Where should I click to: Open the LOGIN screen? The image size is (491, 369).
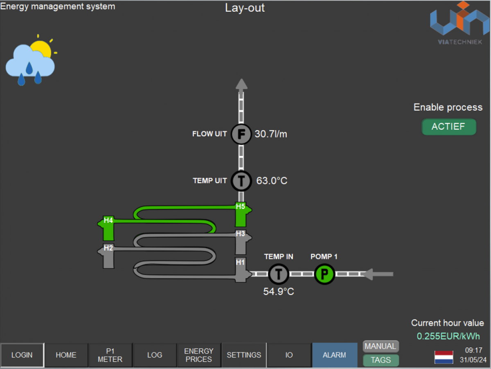pos(22,355)
